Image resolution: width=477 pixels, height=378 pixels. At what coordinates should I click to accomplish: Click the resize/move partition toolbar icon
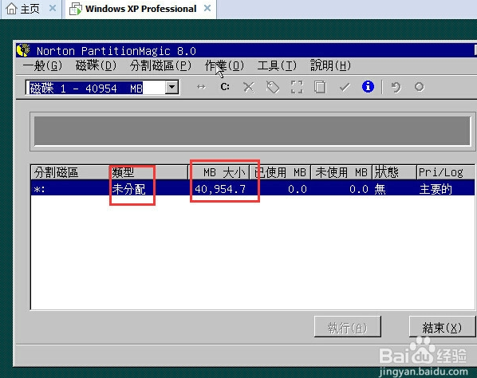pyautogui.click(x=201, y=87)
